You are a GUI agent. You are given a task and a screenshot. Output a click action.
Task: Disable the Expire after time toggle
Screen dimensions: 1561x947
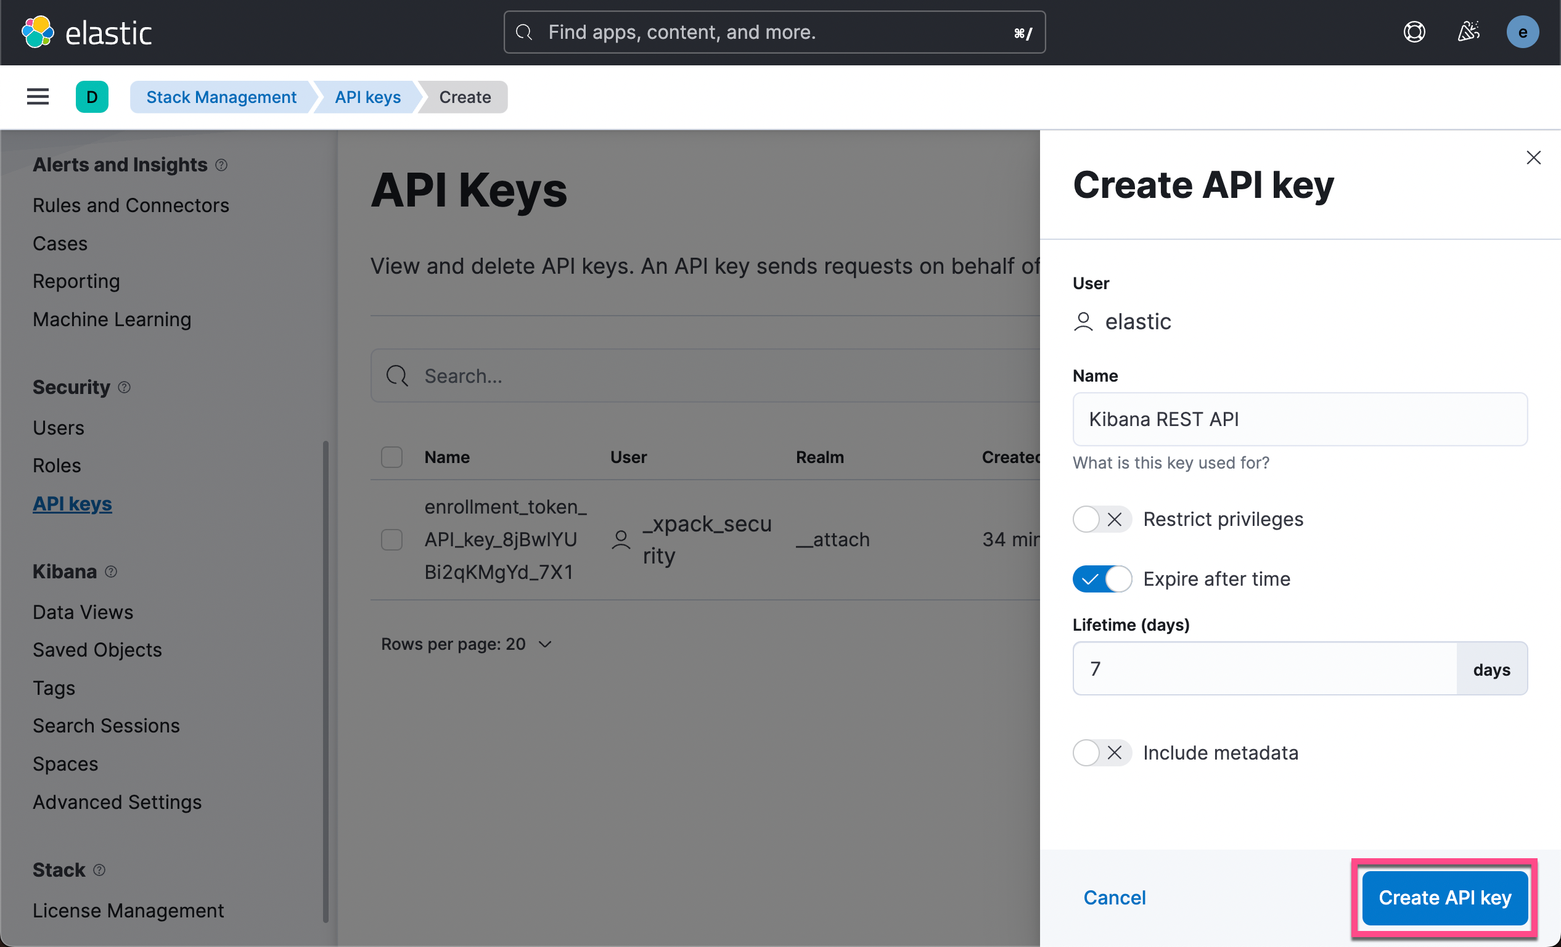coord(1102,578)
